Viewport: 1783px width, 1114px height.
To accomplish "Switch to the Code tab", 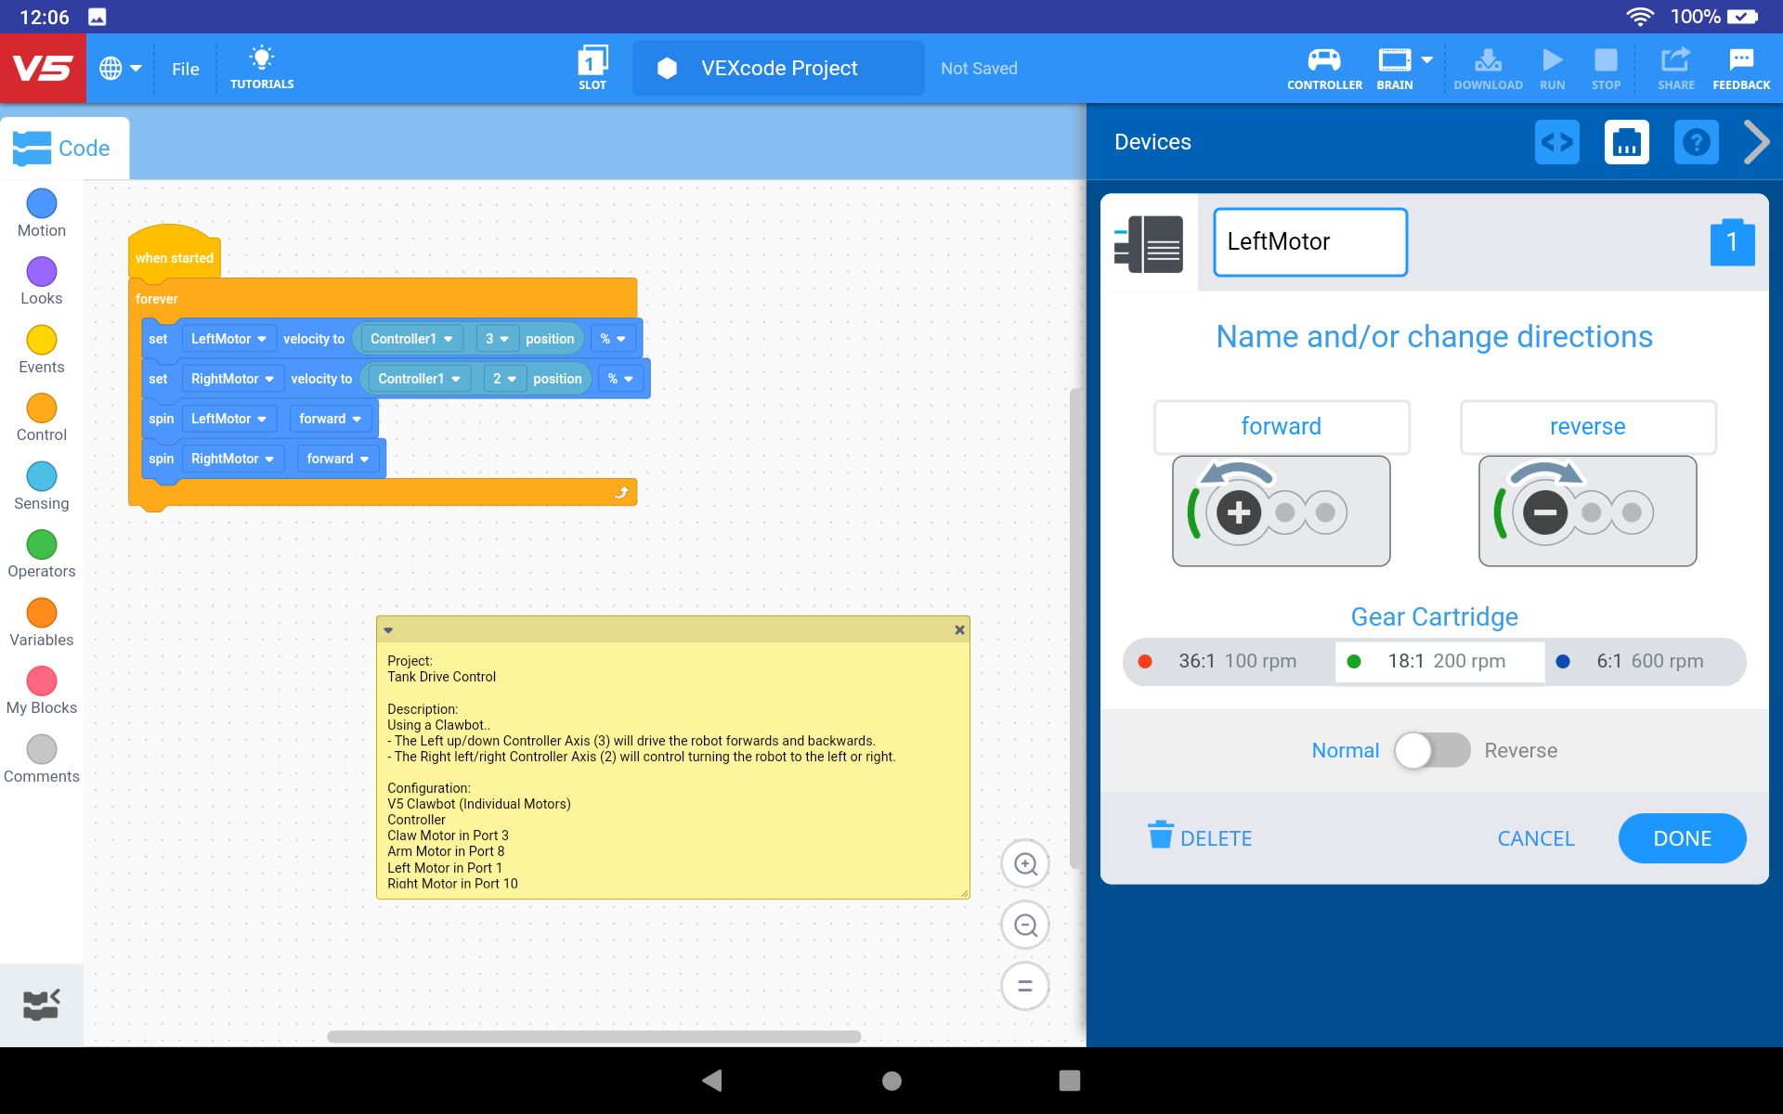I will [64, 147].
